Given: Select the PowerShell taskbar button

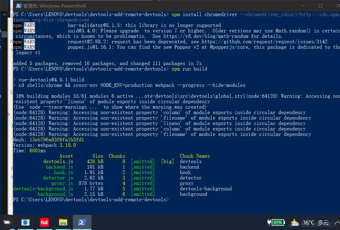Looking at the screenshot, I should (82, 222).
